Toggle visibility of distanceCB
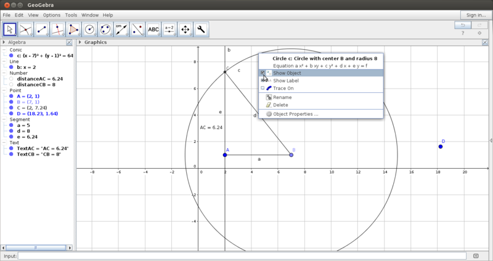493x261 pixels. pos(11,84)
